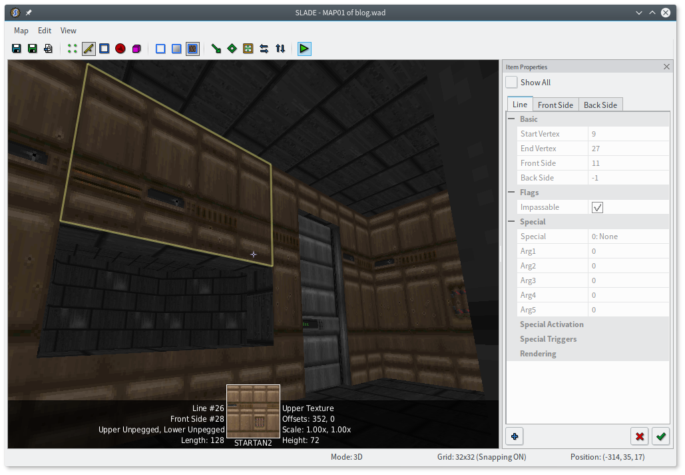The width and height of the screenshot is (685, 475).
Task: Select the Sectors mode square icon
Action: [105, 49]
